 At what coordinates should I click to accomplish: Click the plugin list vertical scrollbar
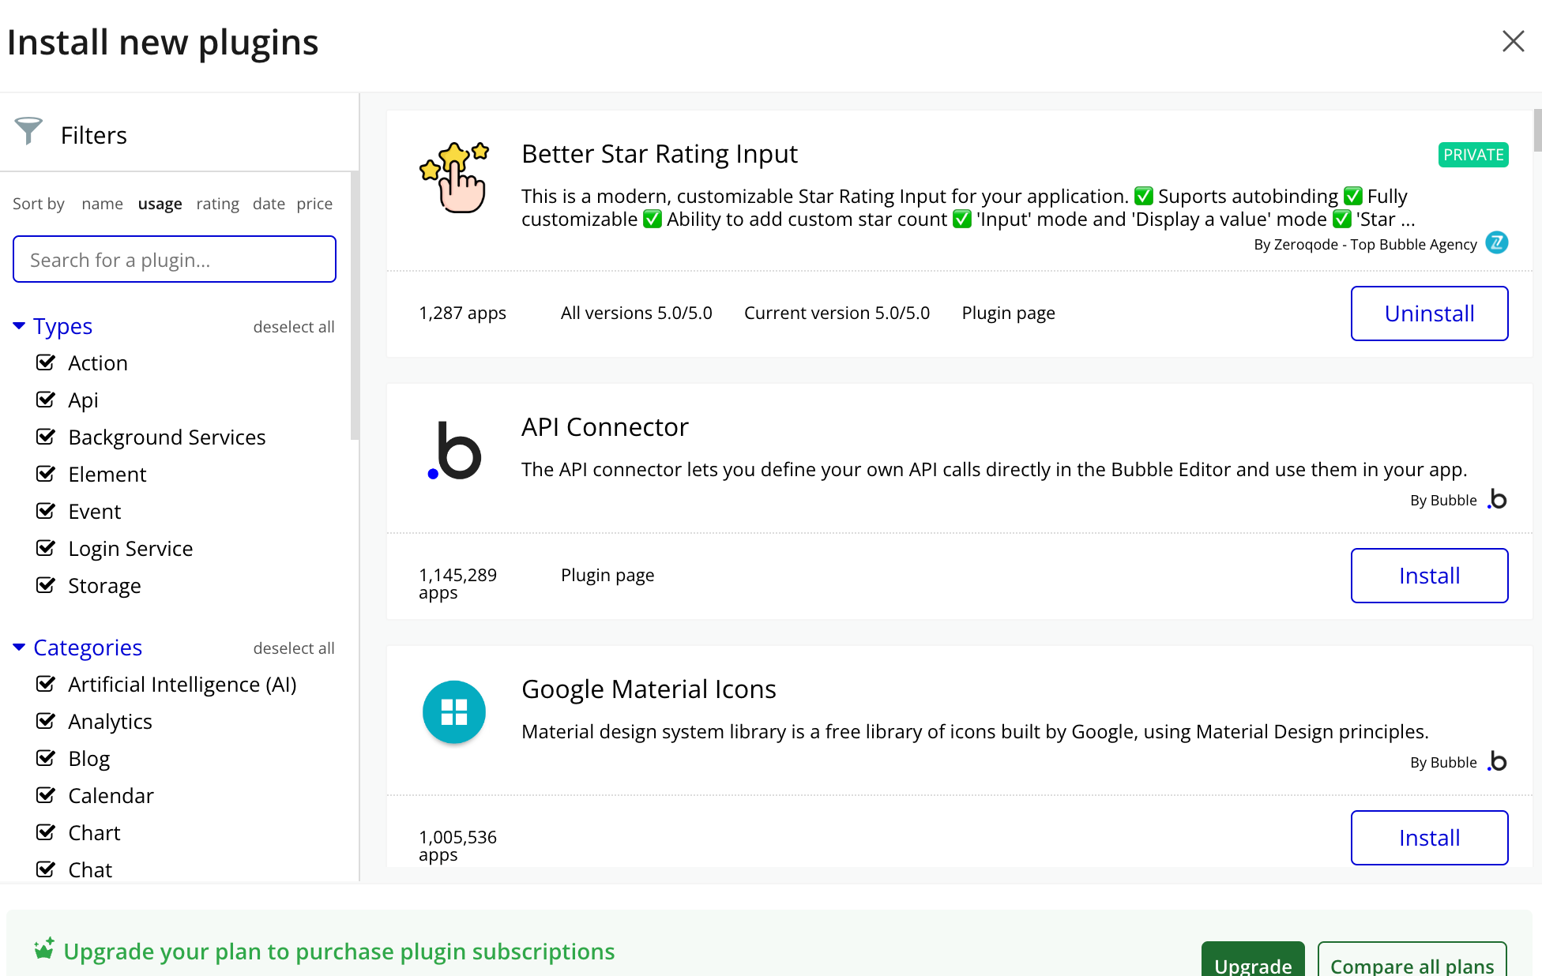click(x=1537, y=130)
